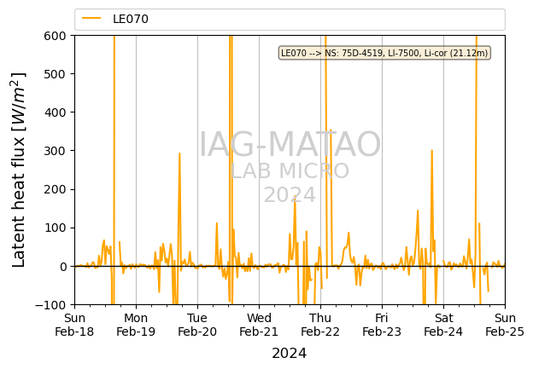Click the Latent heat flux axis title

(x=19, y=170)
